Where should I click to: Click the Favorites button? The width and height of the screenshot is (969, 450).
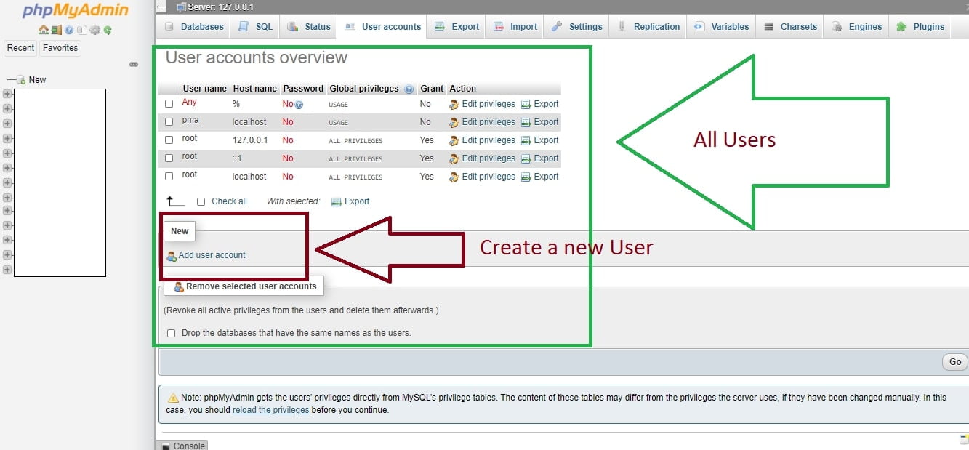click(60, 48)
